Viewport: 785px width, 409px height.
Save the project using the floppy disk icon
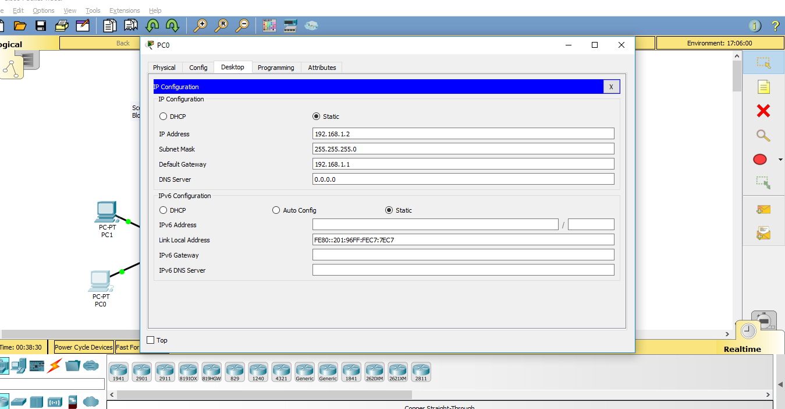pos(41,26)
